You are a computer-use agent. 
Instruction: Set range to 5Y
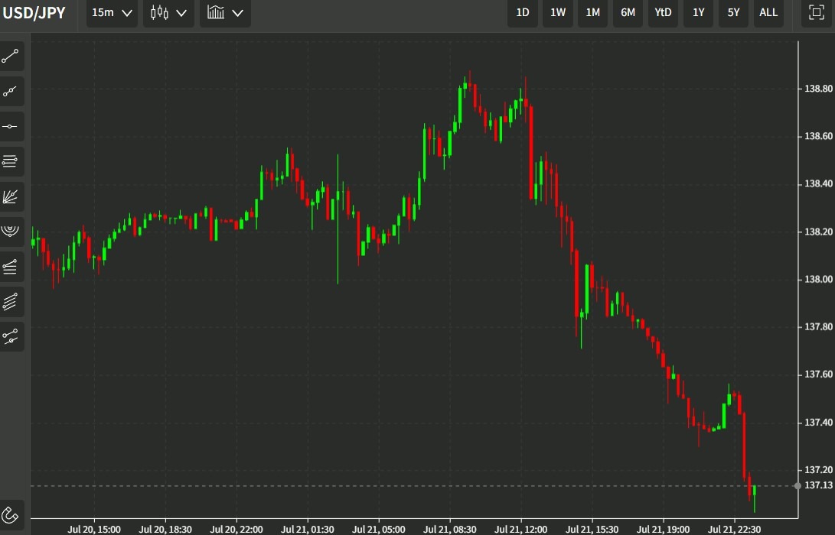[x=733, y=12]
